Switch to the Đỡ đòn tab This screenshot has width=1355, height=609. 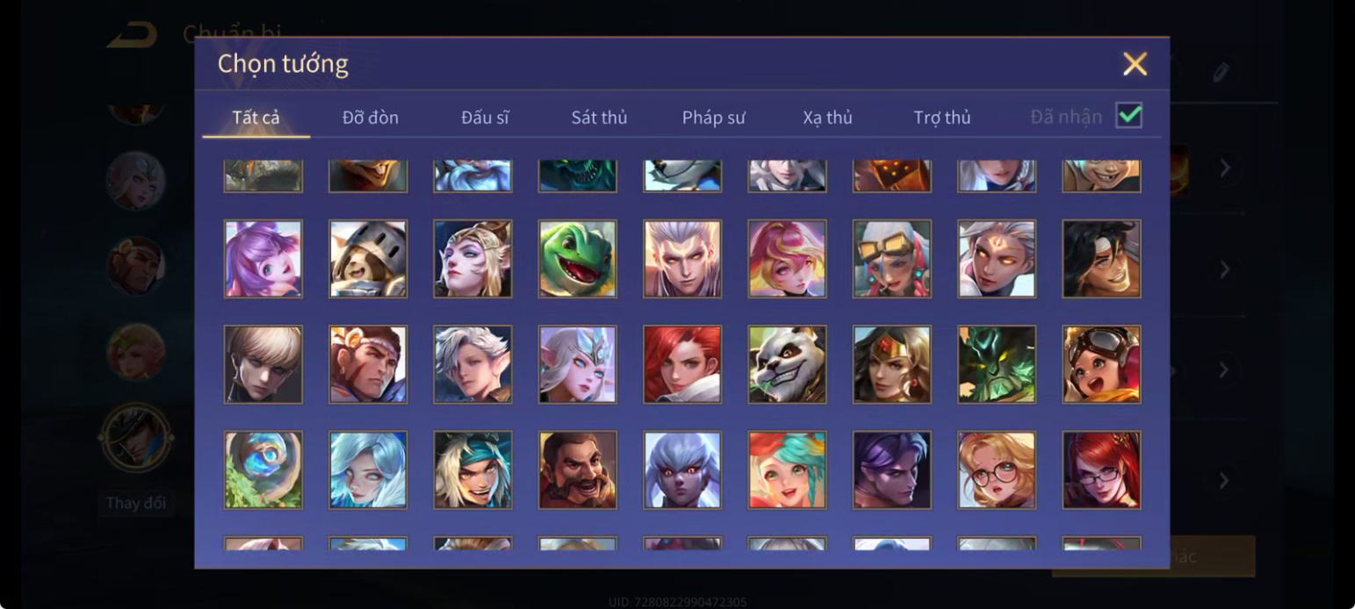(x=371, y=118)
